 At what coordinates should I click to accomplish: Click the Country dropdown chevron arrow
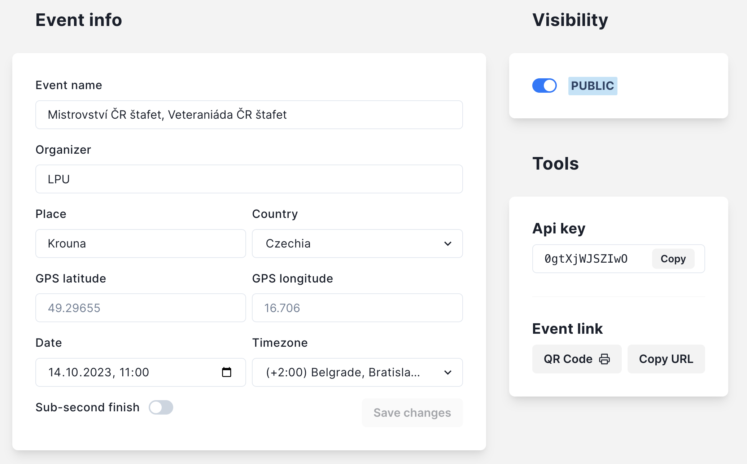[448, 244]
